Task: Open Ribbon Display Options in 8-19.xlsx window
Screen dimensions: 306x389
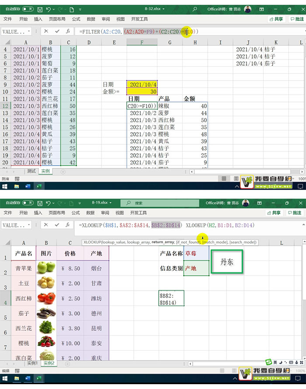Action: click(259, 203)
